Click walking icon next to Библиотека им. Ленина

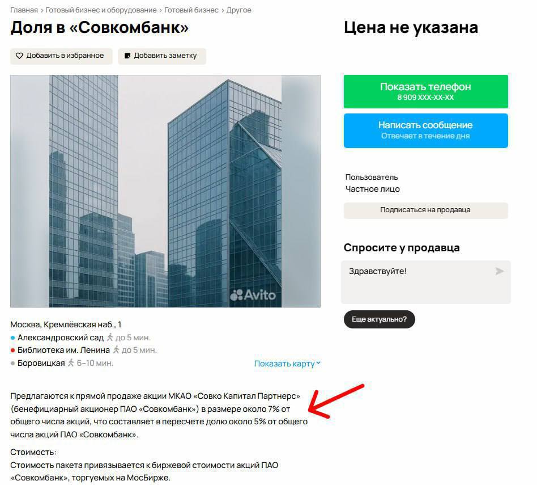(x=116, y=350)
